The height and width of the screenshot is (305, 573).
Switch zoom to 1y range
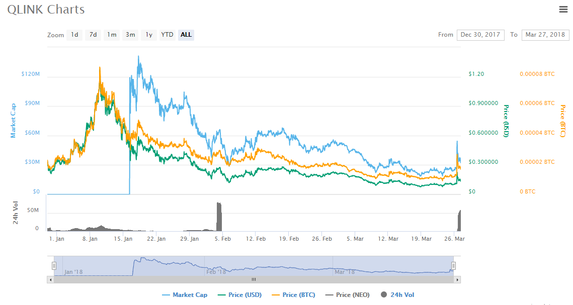pos(149,35)
